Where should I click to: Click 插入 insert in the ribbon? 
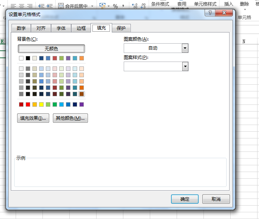(x=228, y=4)
